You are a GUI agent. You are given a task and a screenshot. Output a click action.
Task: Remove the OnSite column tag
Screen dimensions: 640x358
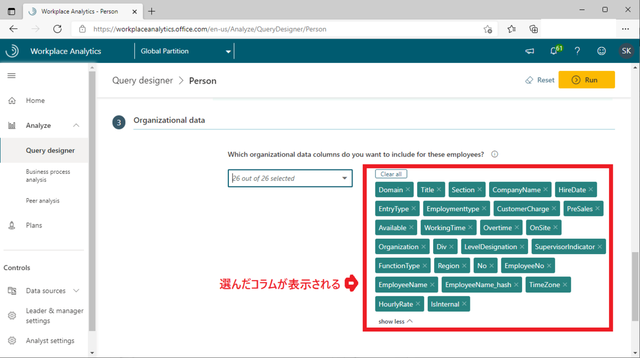556,227
